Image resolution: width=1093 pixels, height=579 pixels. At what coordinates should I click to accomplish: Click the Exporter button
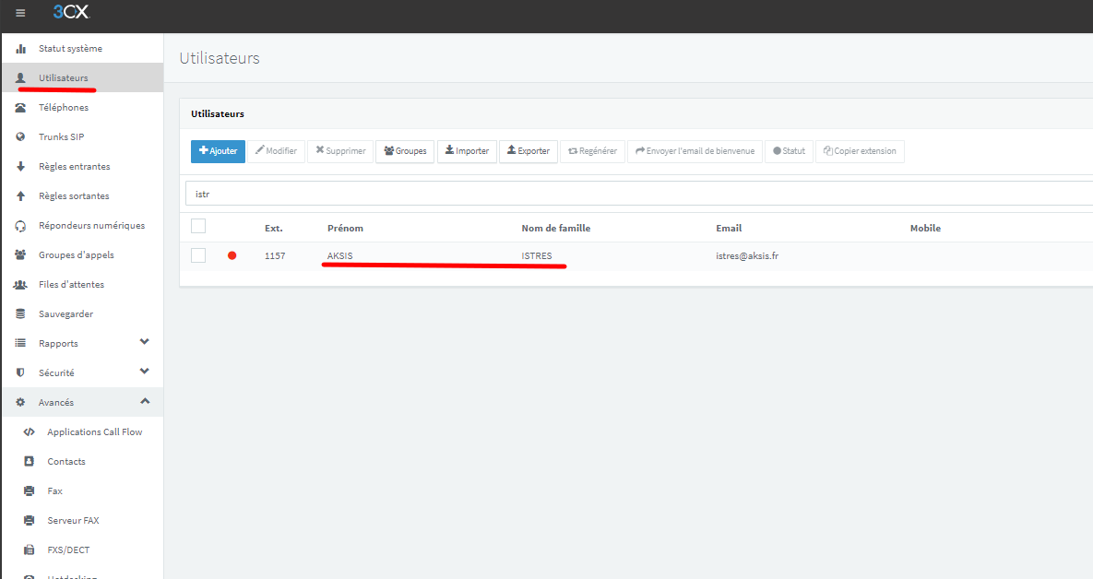click(x=529, y=151)
